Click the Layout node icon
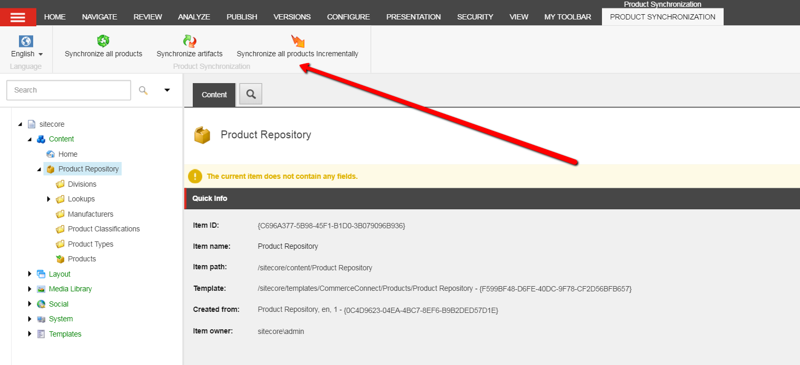800x365 pixels. tap(41, 274)
